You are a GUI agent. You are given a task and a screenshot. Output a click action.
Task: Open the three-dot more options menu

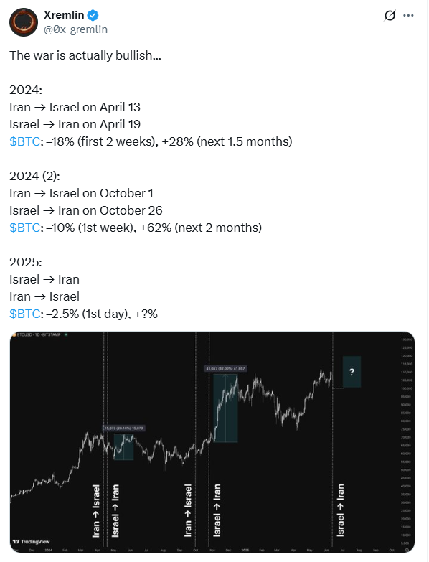click(x=408, y=15)
